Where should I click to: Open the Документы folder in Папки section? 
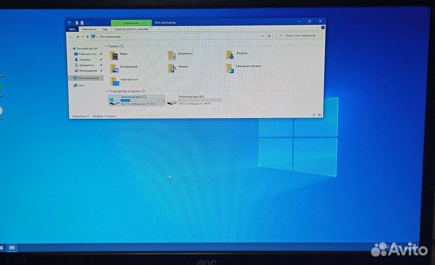[x=172, y=55]
